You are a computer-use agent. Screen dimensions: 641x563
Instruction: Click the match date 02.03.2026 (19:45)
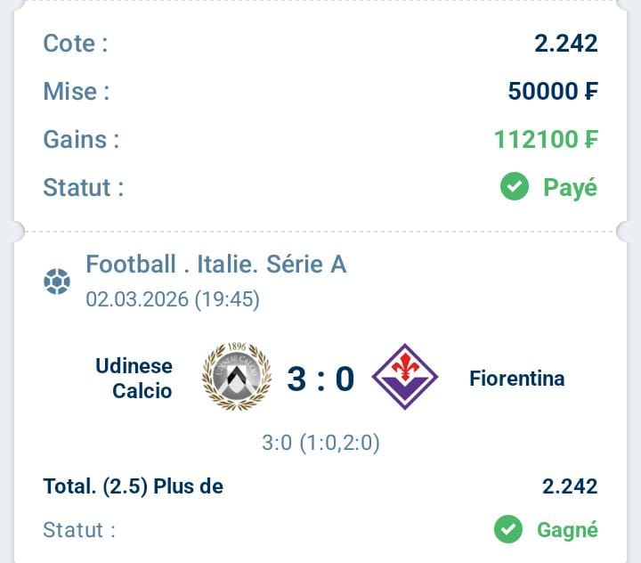pos(173,299)
